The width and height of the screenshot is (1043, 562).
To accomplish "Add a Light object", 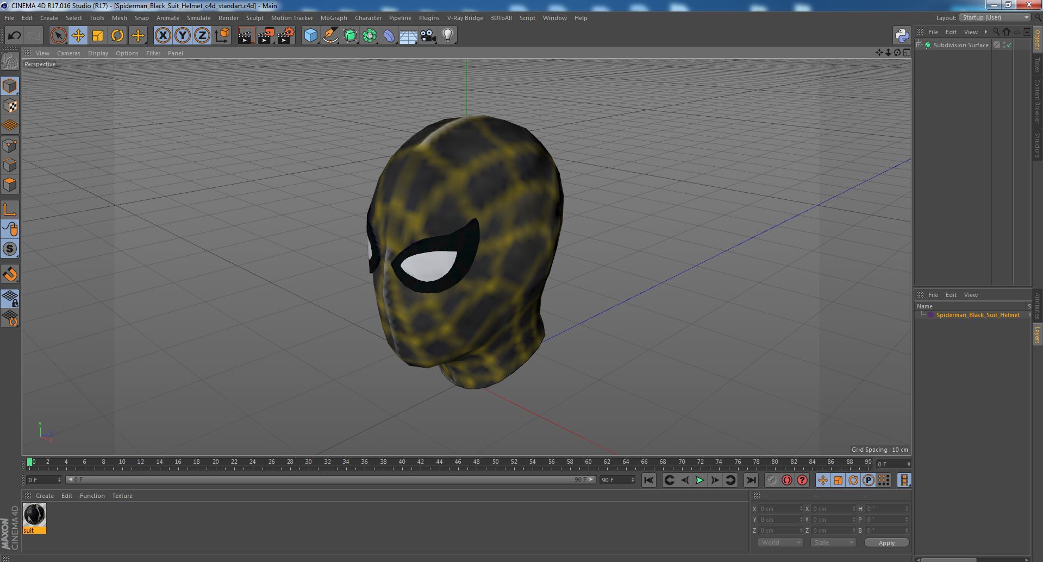I will [x=447, y=36].
